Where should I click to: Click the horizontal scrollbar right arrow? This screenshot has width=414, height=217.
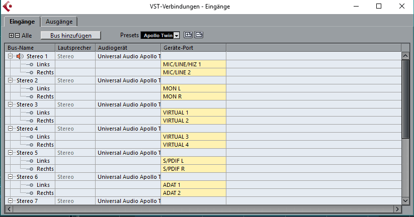(397, 208)
